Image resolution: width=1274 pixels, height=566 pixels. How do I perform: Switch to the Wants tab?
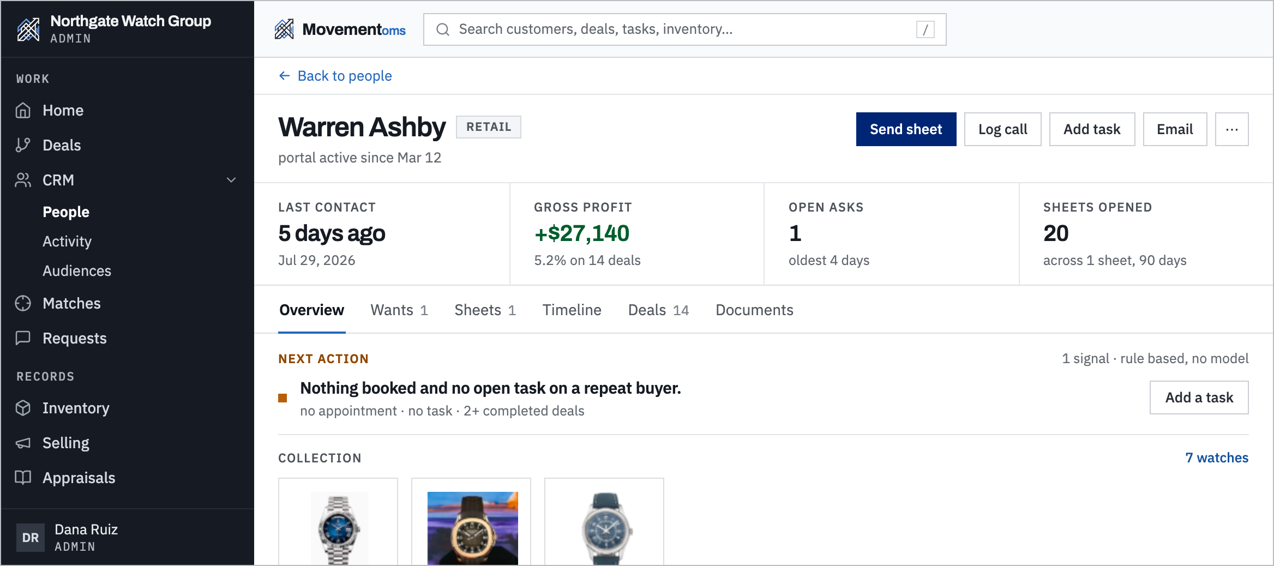[399, 310]
